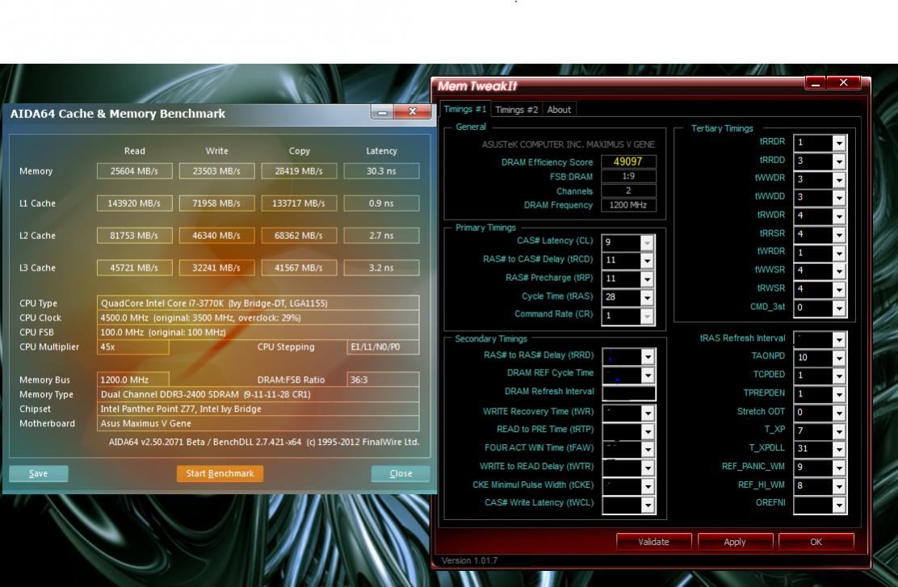Open Cycle Time (tRAS) dropdown

point(647,297)
